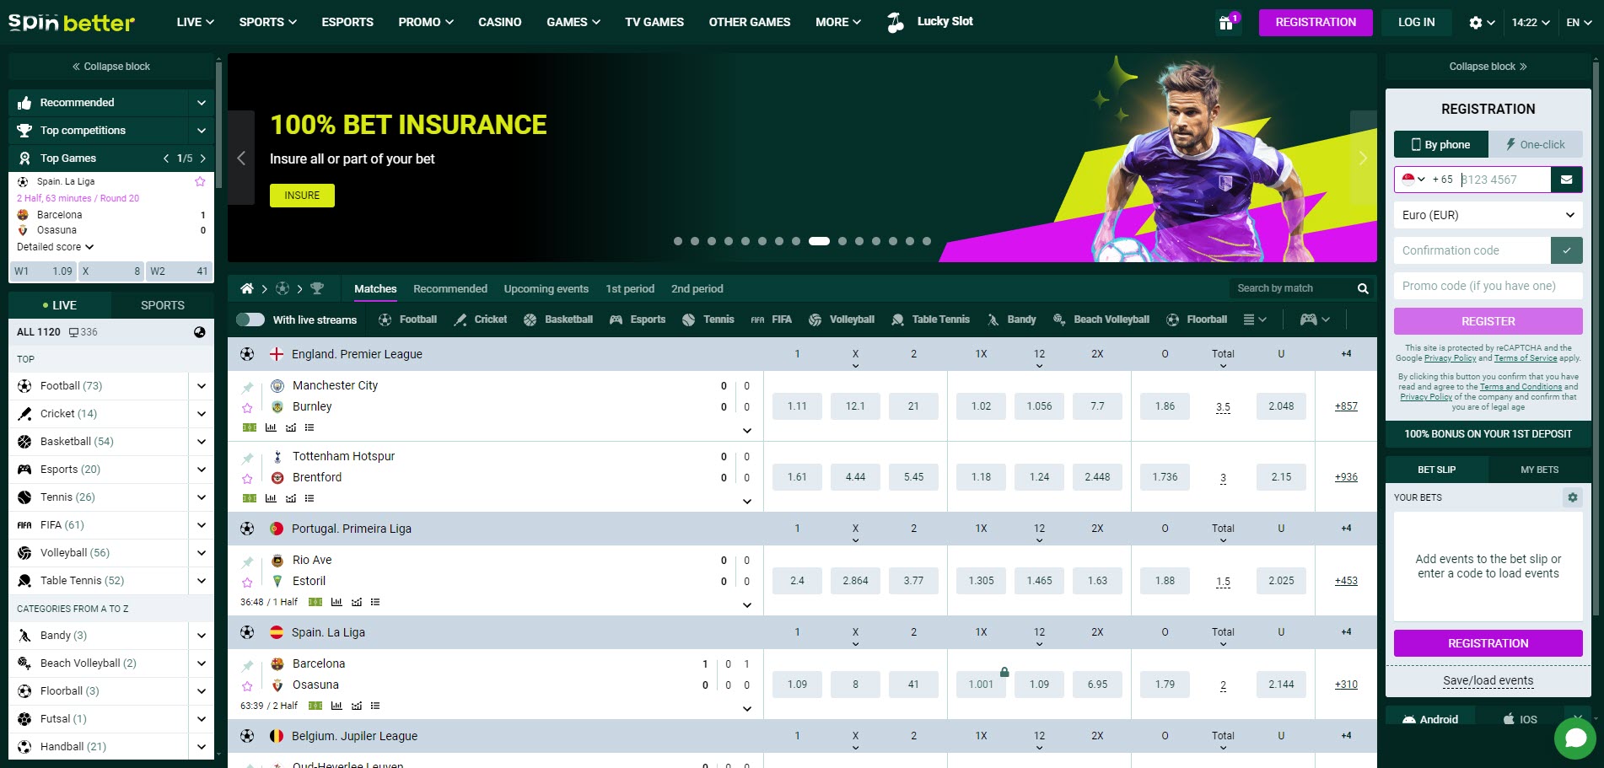Select the active banner pagination dot
This screenshot has width=1604, height=768.
point(819,241)
